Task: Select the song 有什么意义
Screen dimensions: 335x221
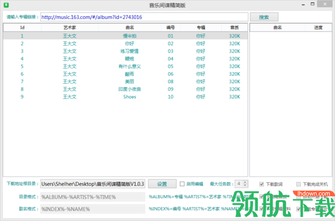Action: click(x=130, y=66)
